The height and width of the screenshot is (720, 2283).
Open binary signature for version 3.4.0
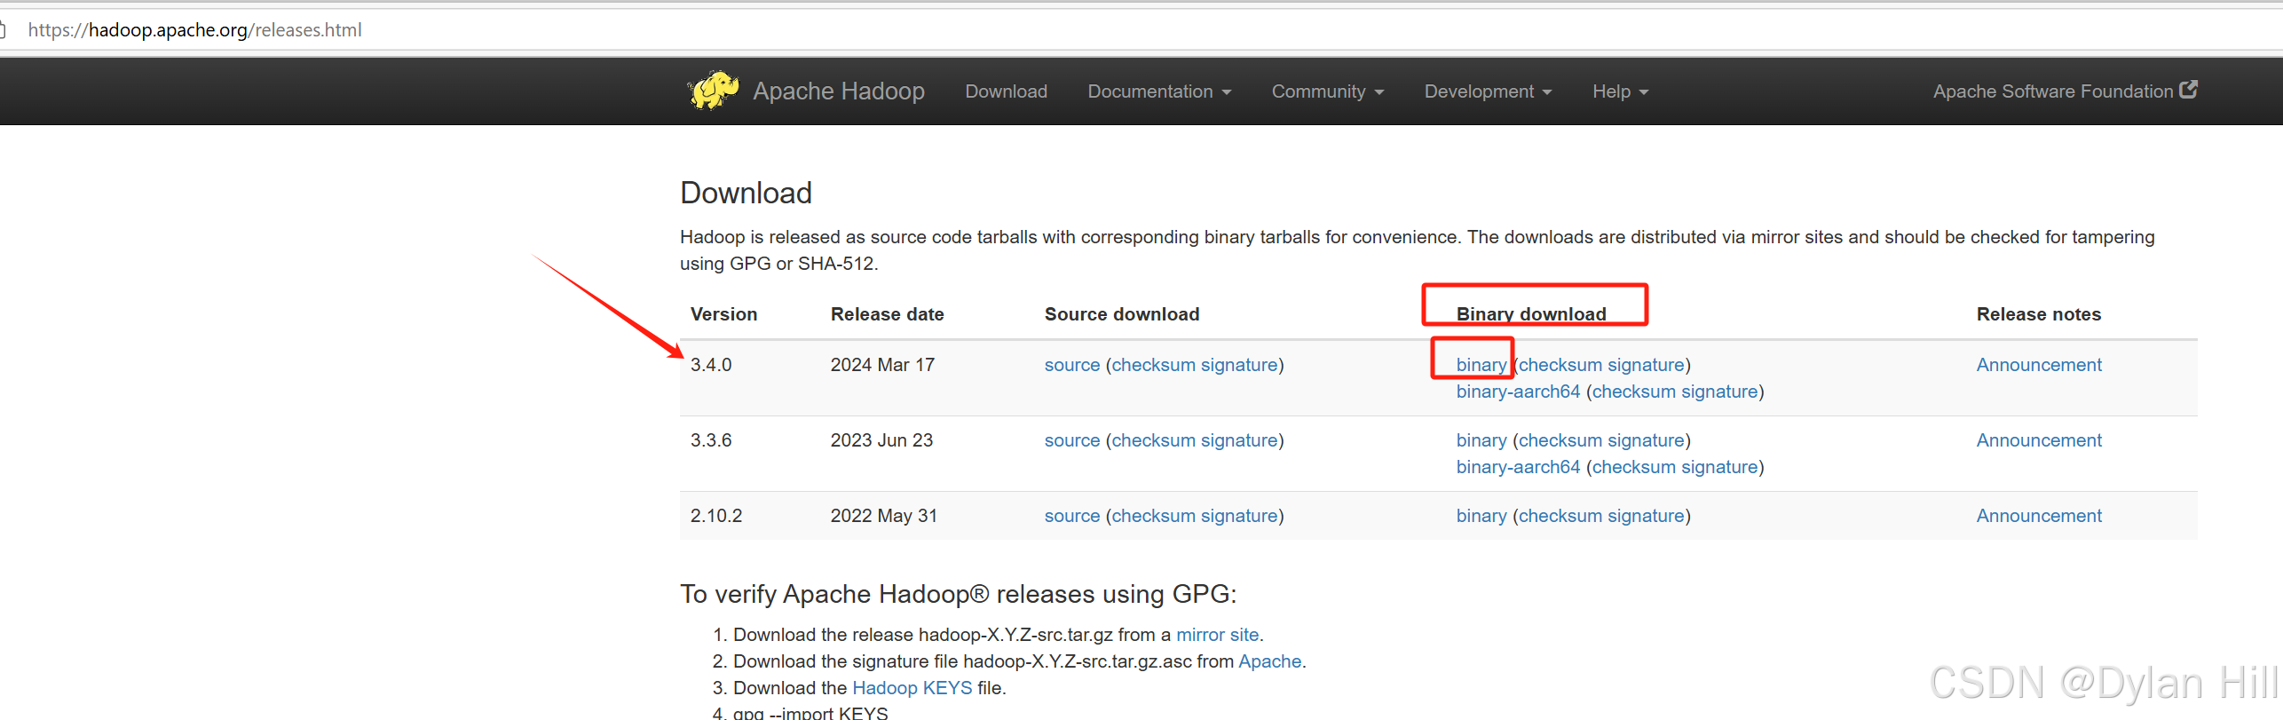1646,365
